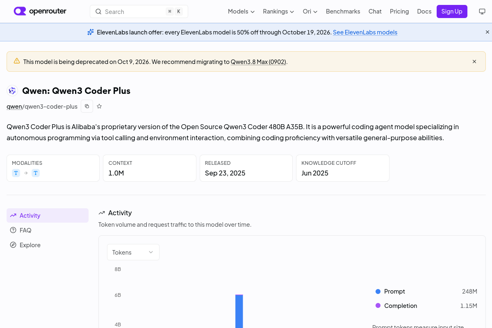The height and width of the screenshot is (328, 492).
Task: Open the Tokens metric dropdown
Action: click(133, 252)
